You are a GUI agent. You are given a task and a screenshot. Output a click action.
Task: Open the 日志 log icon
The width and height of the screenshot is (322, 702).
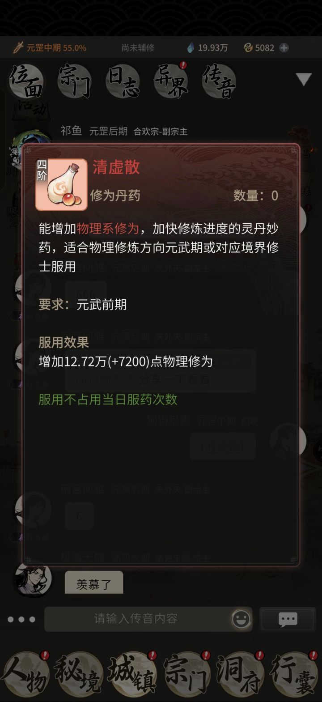pos(123,81)
